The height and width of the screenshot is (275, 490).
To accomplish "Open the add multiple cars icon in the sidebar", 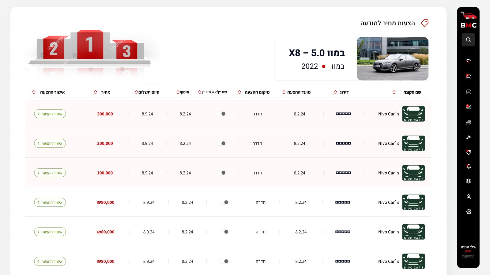I will coord(469,107).
